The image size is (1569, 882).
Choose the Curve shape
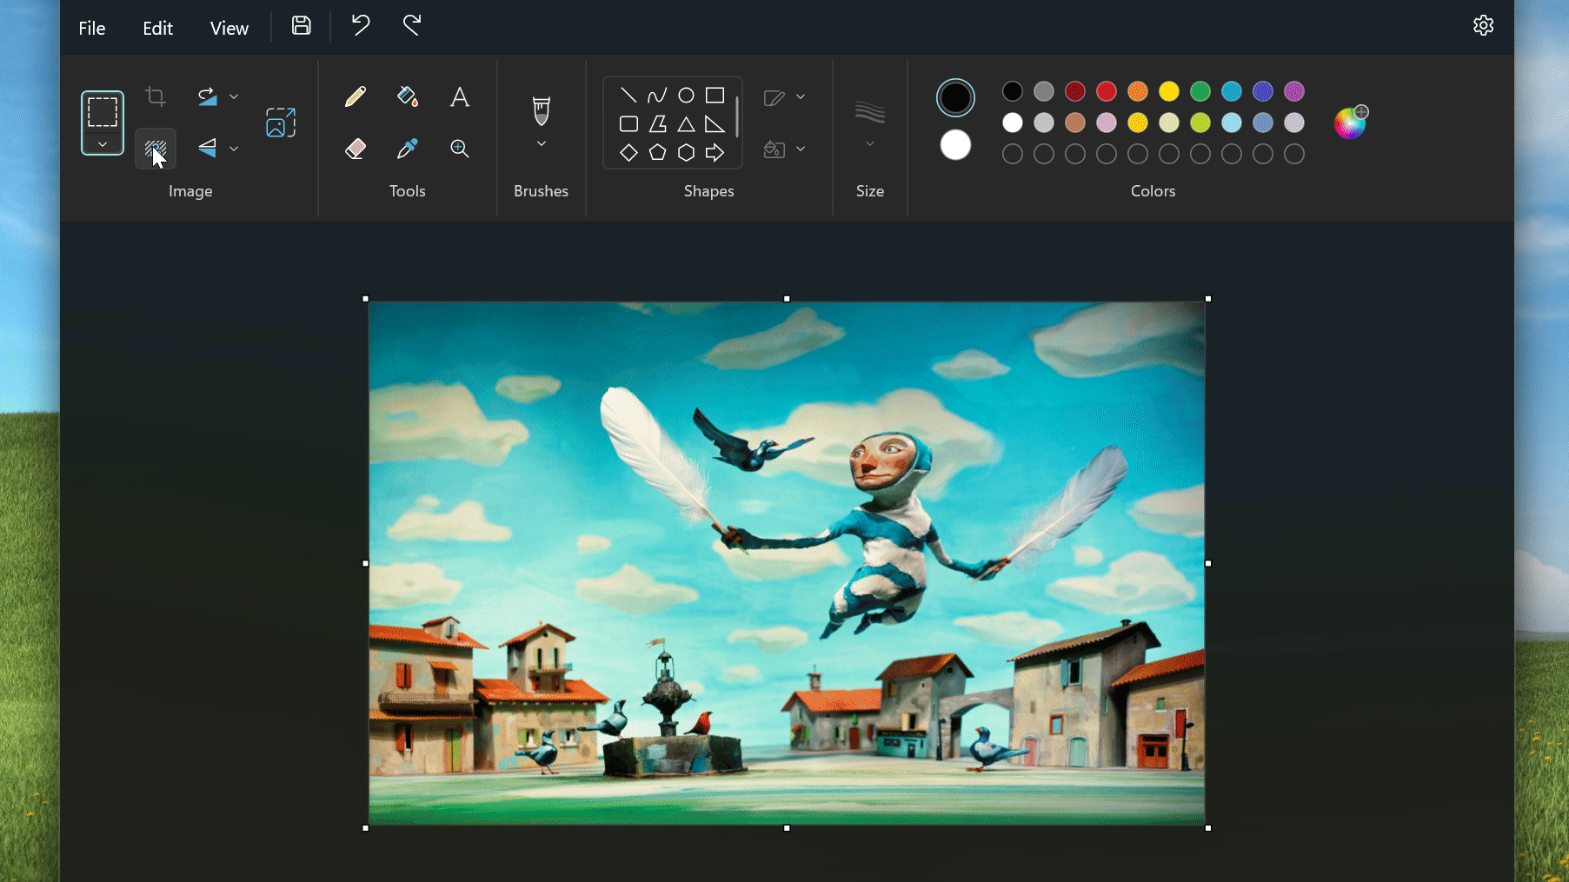[657, 96]
